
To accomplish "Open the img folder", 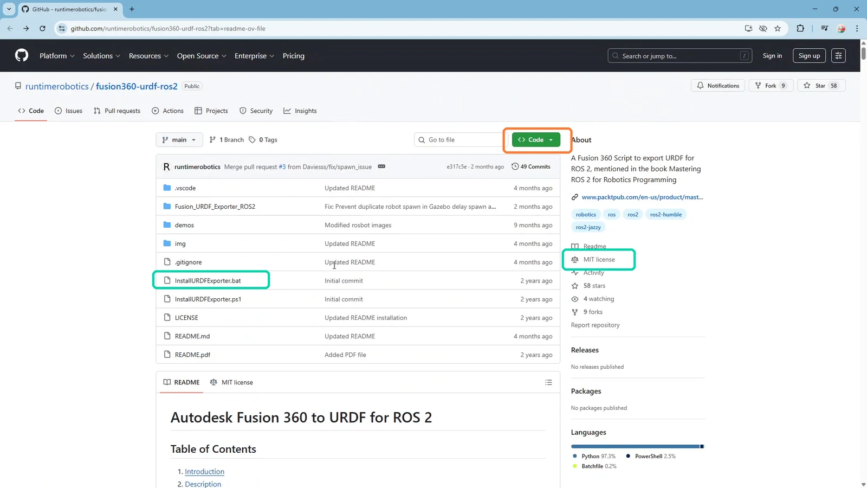I will [x=180, y=243].
